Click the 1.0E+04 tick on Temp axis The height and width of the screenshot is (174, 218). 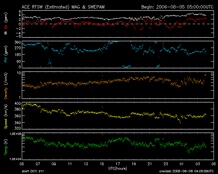pos(14,159)
